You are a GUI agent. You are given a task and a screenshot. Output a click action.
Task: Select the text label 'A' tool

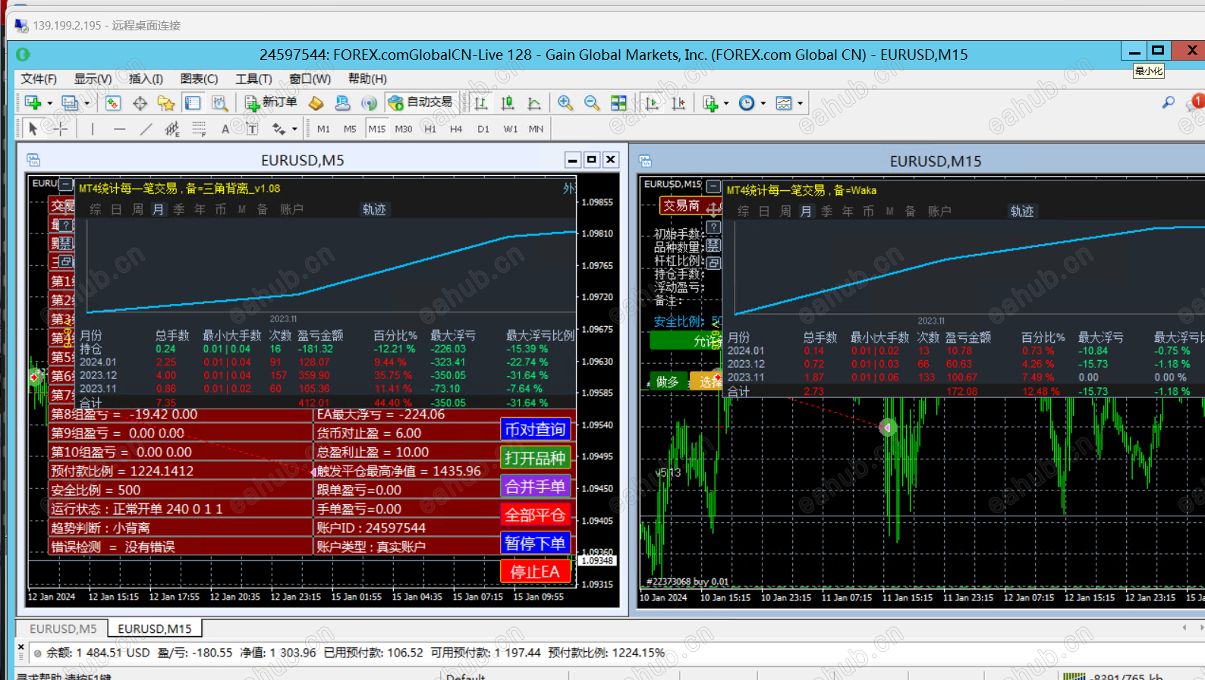tap(225, 129)
